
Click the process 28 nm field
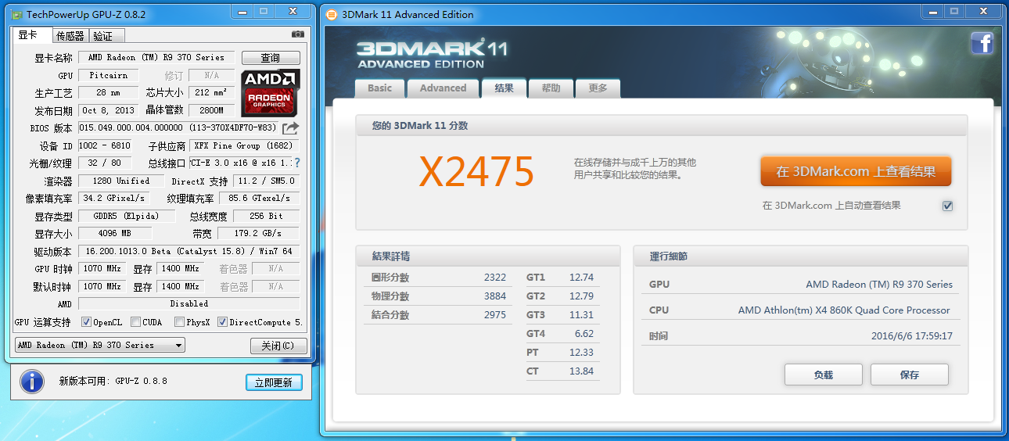coord(109,93)
